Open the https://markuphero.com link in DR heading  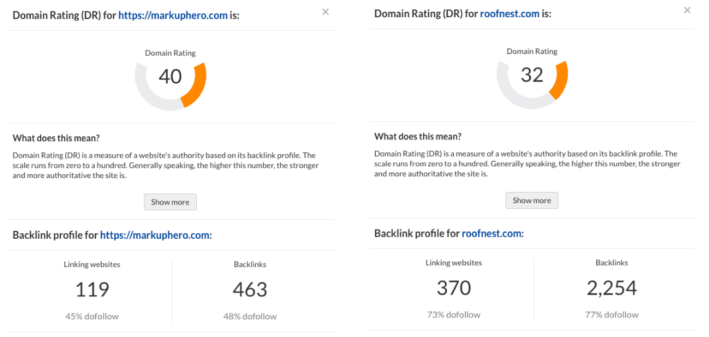pos(173,15)
